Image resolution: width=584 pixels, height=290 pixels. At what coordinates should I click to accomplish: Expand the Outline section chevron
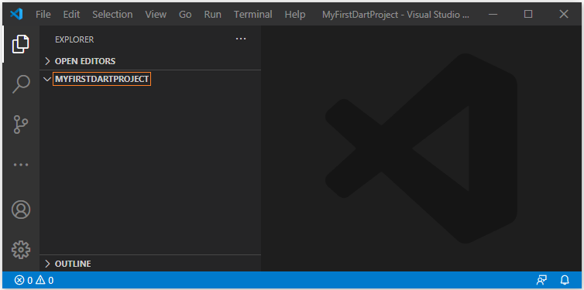pos(47,264)
